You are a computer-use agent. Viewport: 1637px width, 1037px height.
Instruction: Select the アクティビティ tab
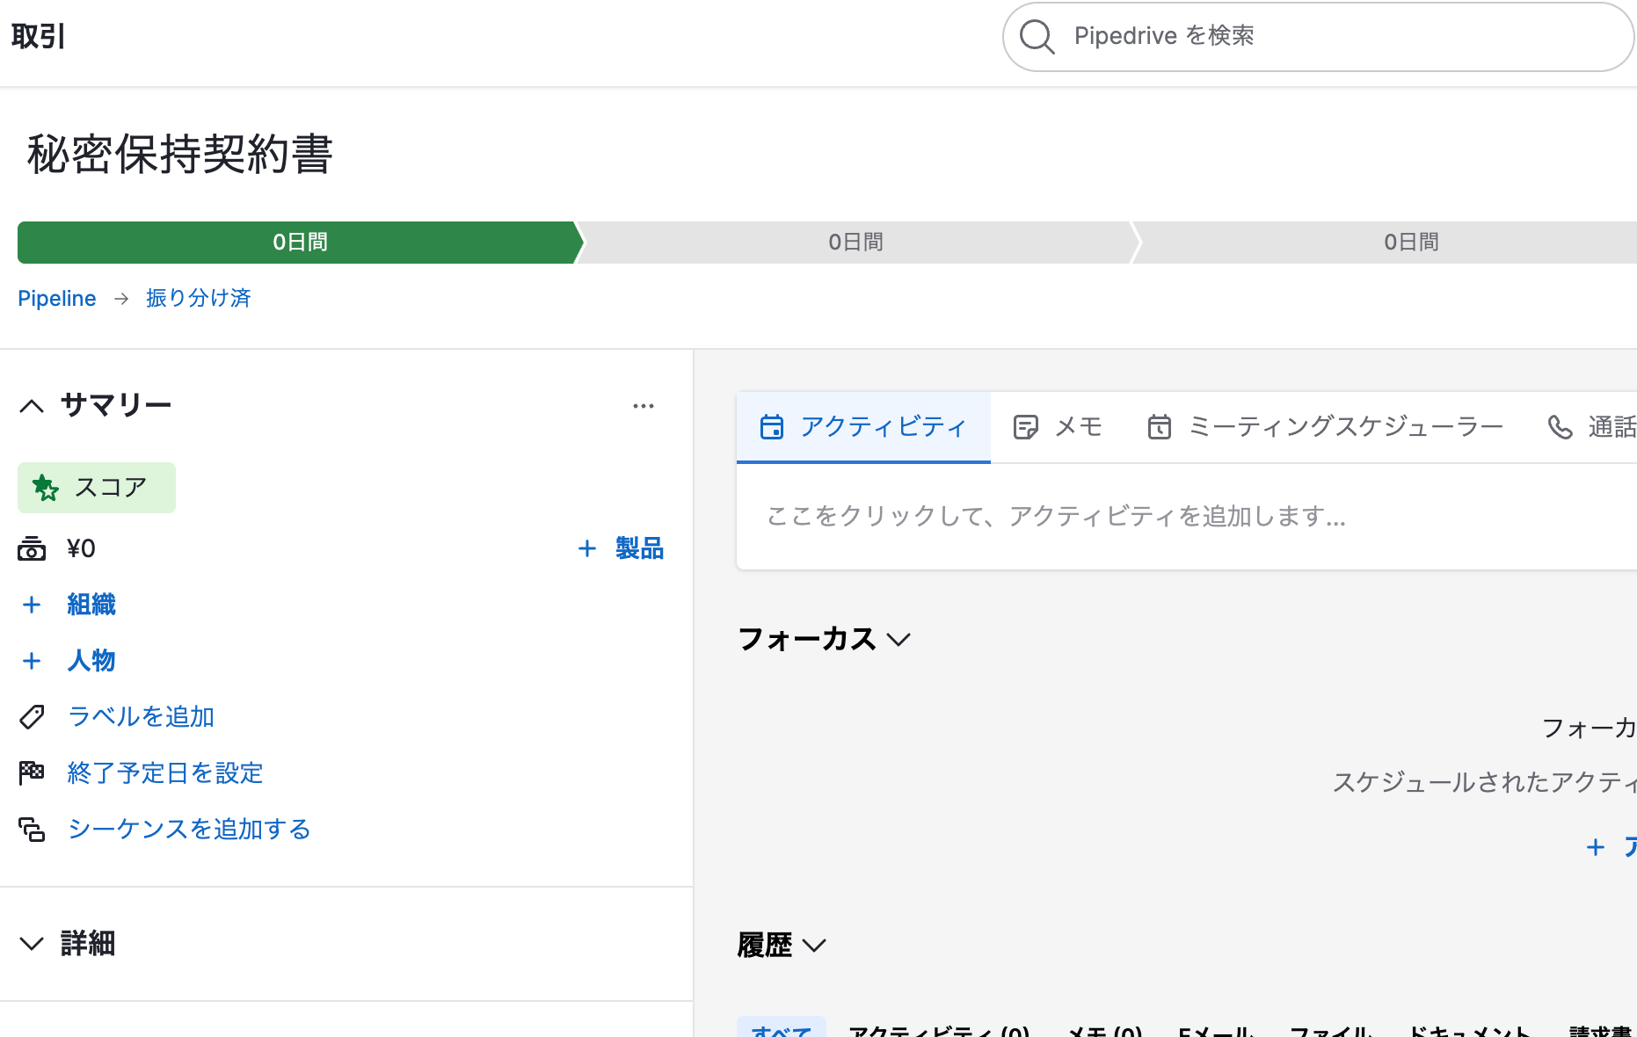pyautogui.click(x=863, y=427)
